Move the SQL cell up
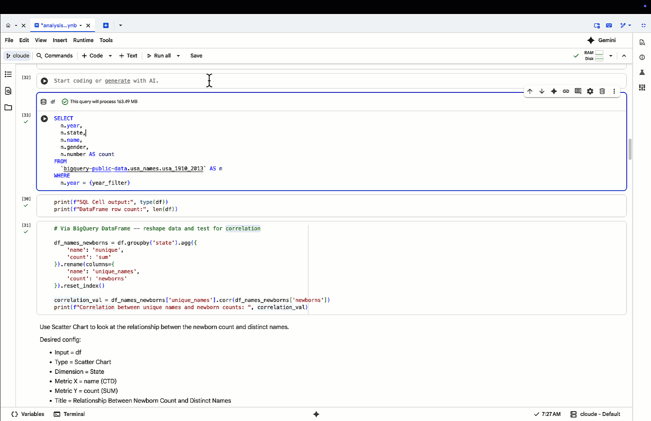This screenshot has width=651, height=421. (x=530, y=91)
